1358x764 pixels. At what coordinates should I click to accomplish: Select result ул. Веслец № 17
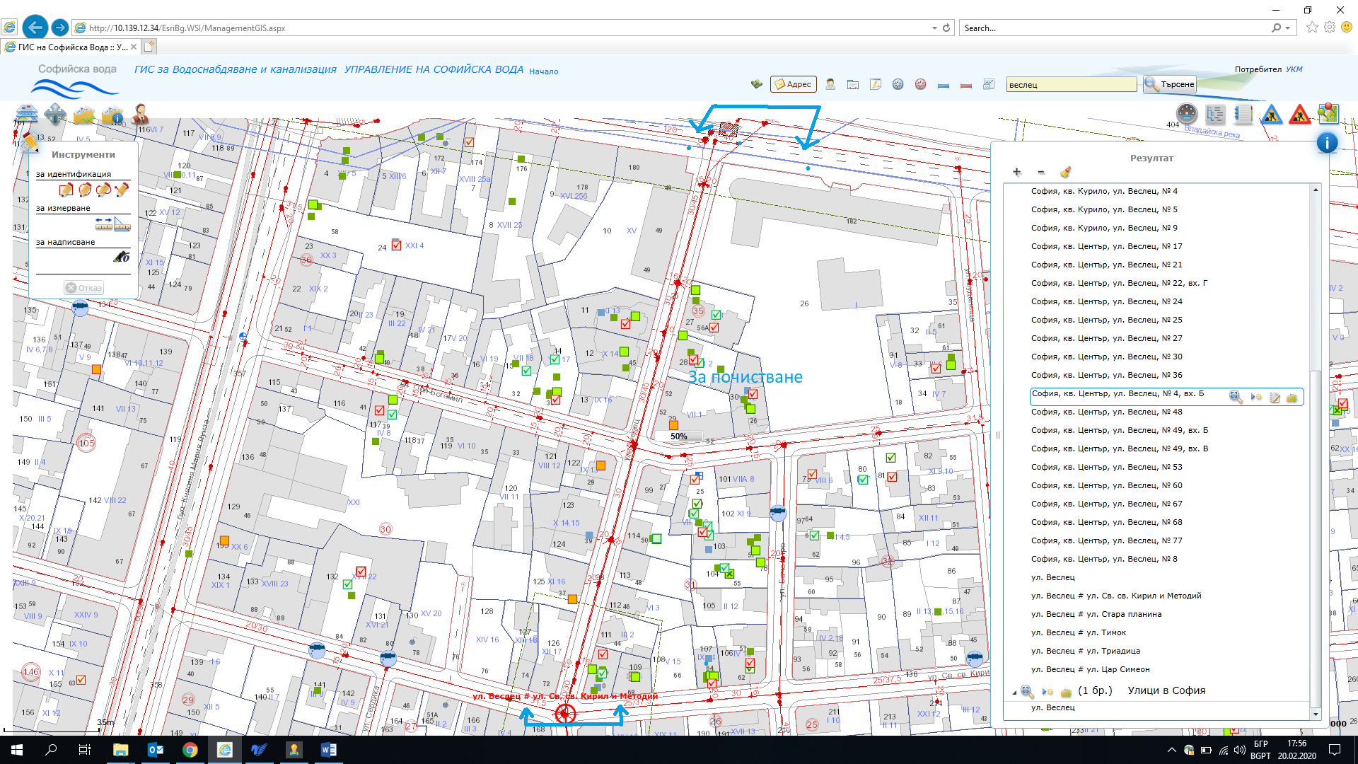click(x=1106, y=246)
